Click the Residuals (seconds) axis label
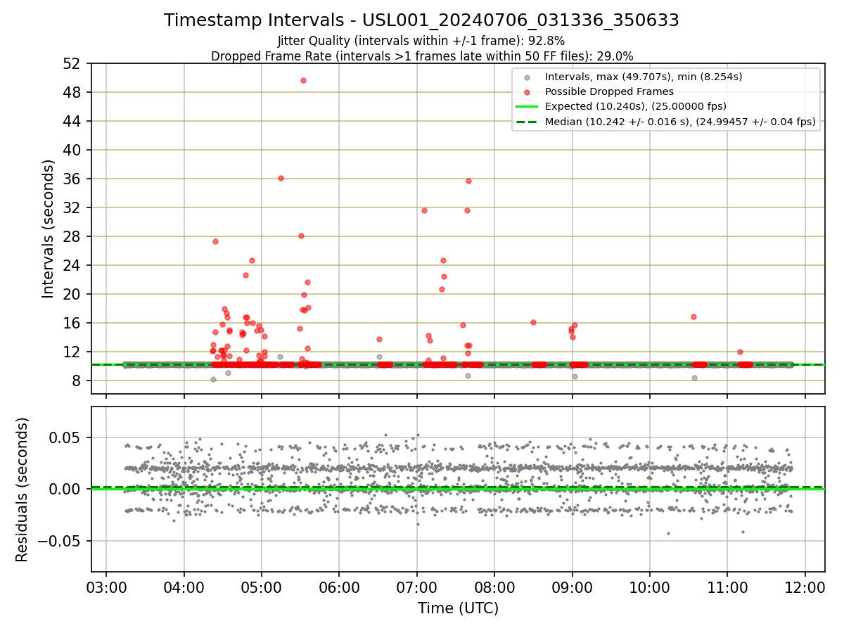Viewport: 844px width, 633px height. [x=23, y=490]
